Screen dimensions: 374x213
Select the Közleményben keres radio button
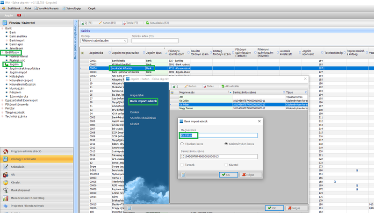pos(227,144)
